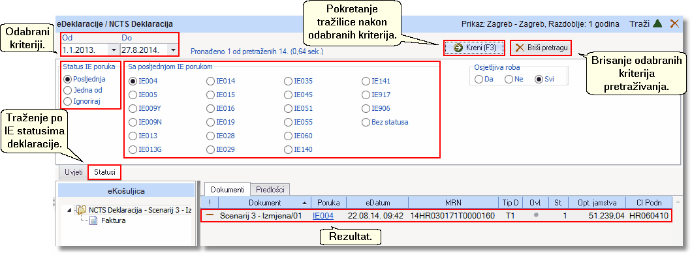Click the MRN column header
The height and width of the screenshot is (255, 692).
click(453, 203)
